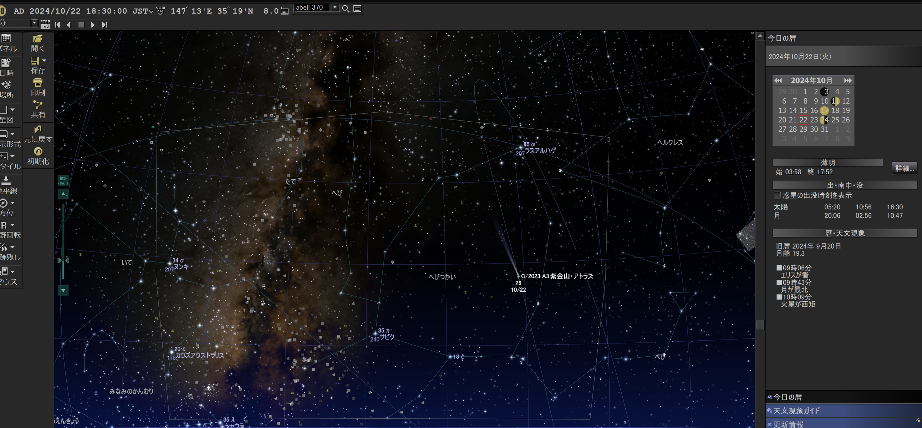Click the 初期化 (Reset) icon
Image resolution: width=922 pixels, height=428 pixels.
[37, 151]
